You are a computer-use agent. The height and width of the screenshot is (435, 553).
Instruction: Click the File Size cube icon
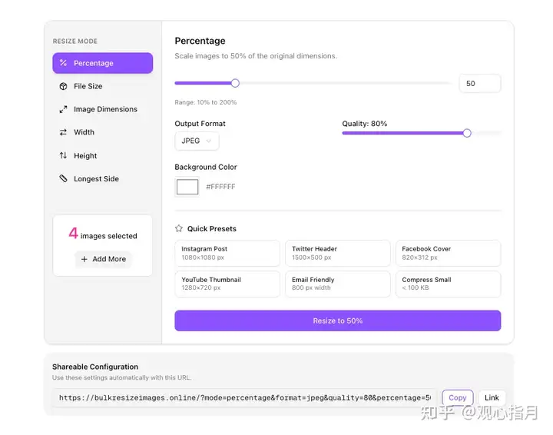(x=63, y=86)
